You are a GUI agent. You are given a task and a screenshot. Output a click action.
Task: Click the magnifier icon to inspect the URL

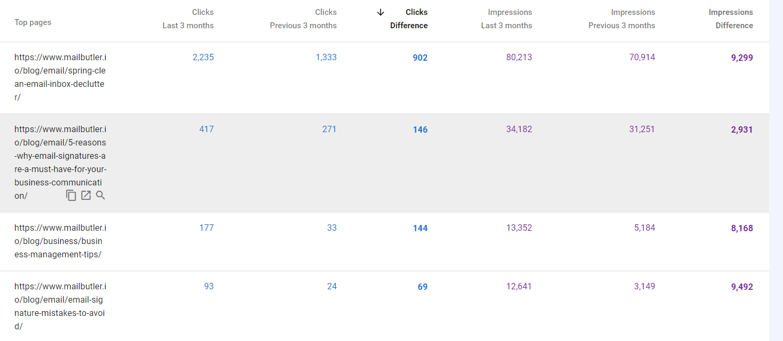pos(100,195)
